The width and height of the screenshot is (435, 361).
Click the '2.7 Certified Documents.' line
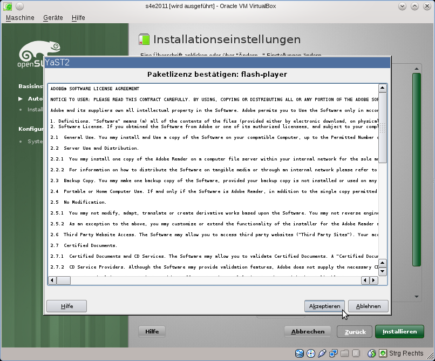point(84,245)
